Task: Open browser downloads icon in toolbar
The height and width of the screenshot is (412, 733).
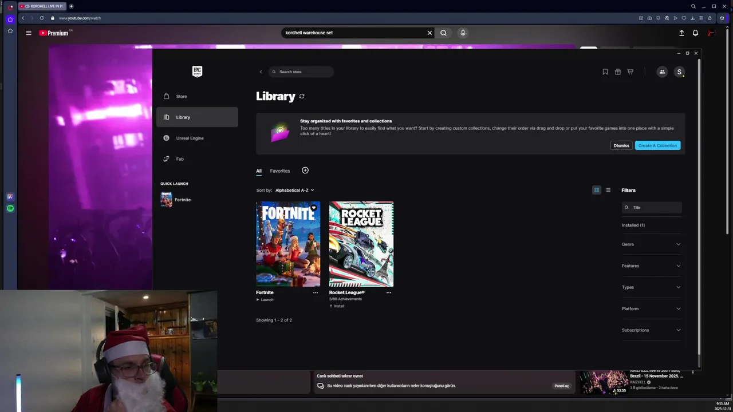Action: (692, 18)
